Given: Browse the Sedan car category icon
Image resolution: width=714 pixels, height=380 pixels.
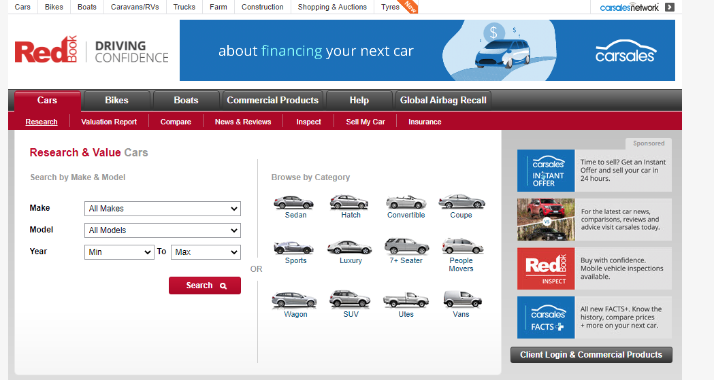Looking at the screenshot, I should pos(294,202).
